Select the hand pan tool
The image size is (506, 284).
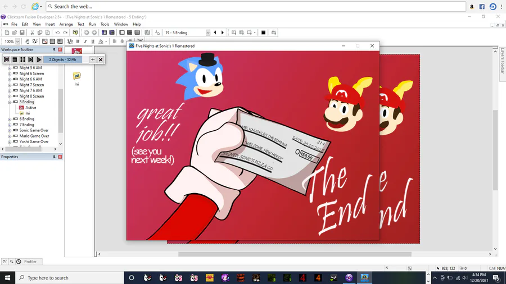[28, 41]
